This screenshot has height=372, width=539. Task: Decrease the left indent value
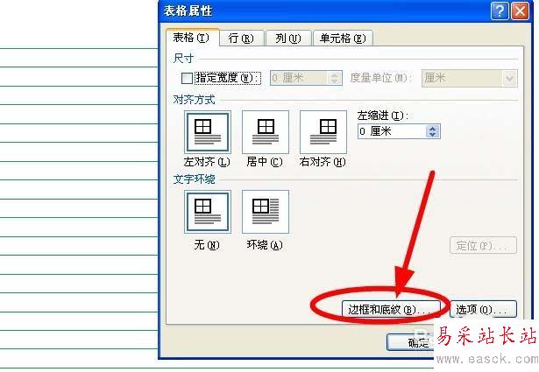point(432,135)
